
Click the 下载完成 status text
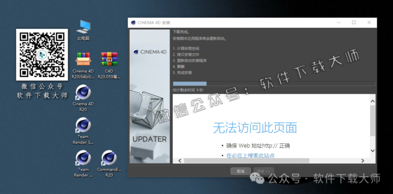pyautogui.click(x=181, y=32)
